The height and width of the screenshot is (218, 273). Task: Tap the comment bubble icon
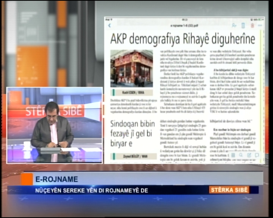[x=257, y=155]
